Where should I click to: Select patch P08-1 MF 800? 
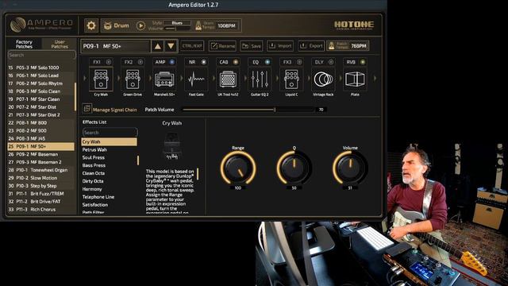(40, 122)
